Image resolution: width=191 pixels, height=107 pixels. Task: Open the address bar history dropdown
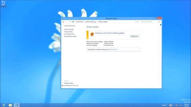pos(135,22)
